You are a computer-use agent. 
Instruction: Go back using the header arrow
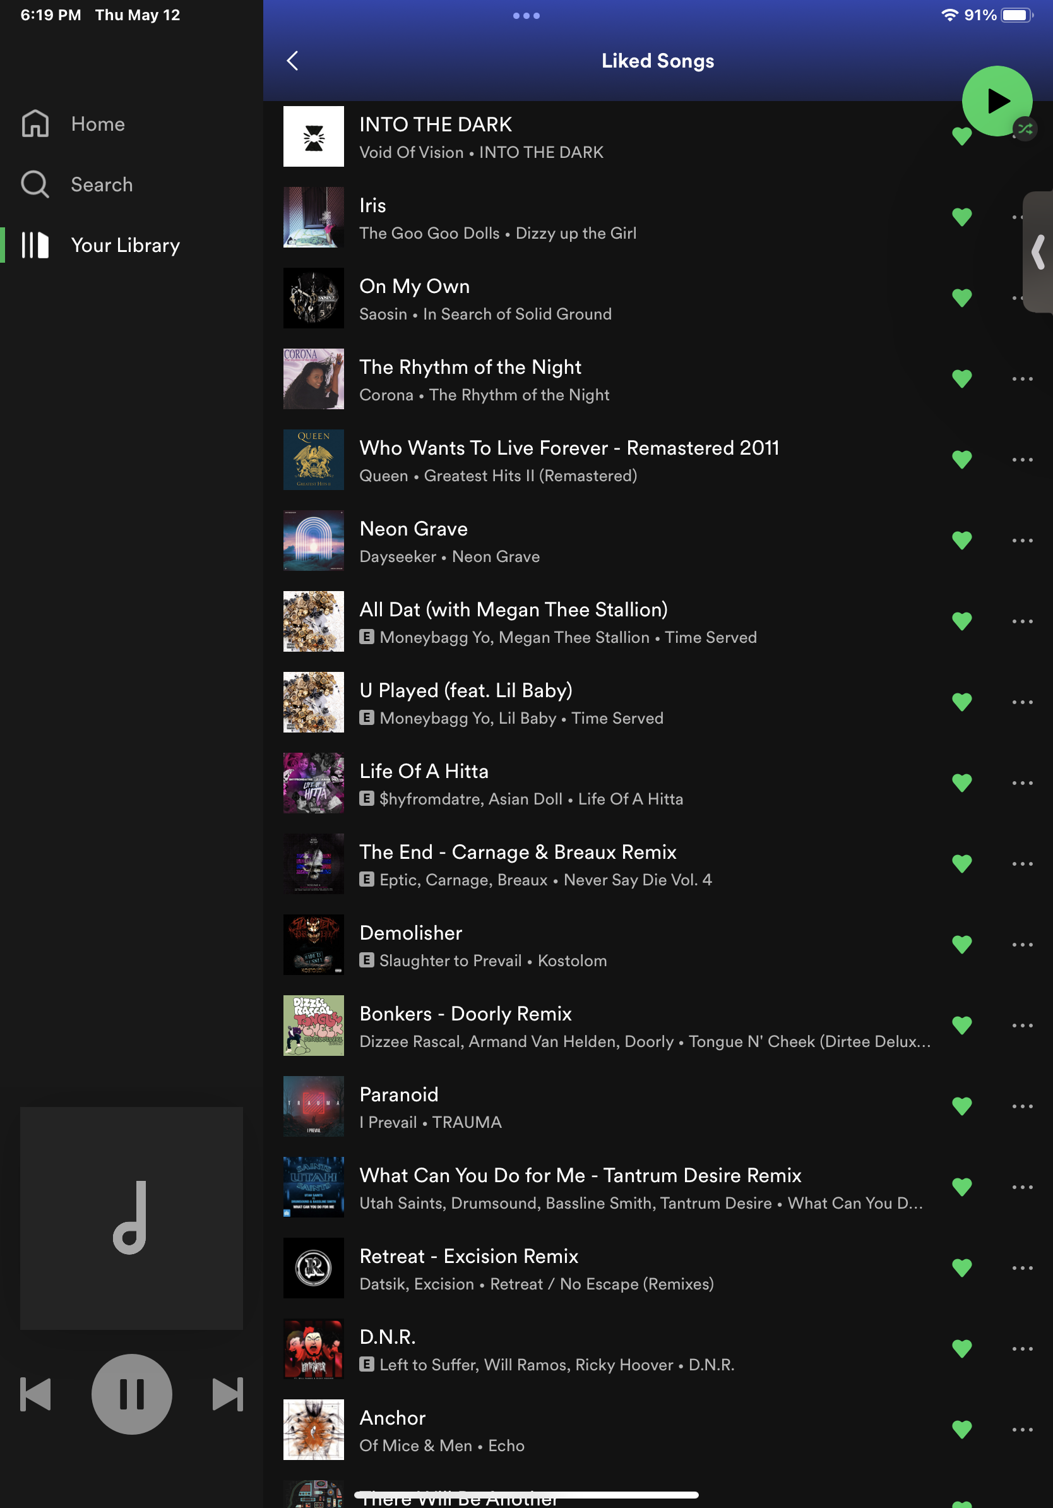click(293, 61)
